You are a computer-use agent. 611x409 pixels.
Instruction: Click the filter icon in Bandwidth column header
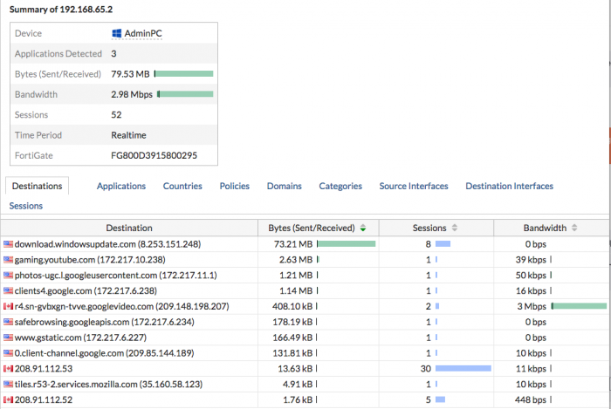coord(574,228)
